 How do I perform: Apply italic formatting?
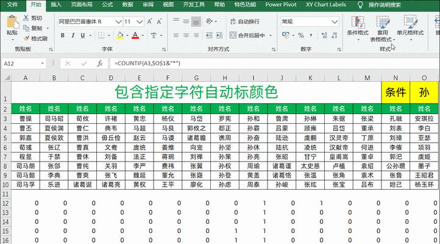pos(73,35)
